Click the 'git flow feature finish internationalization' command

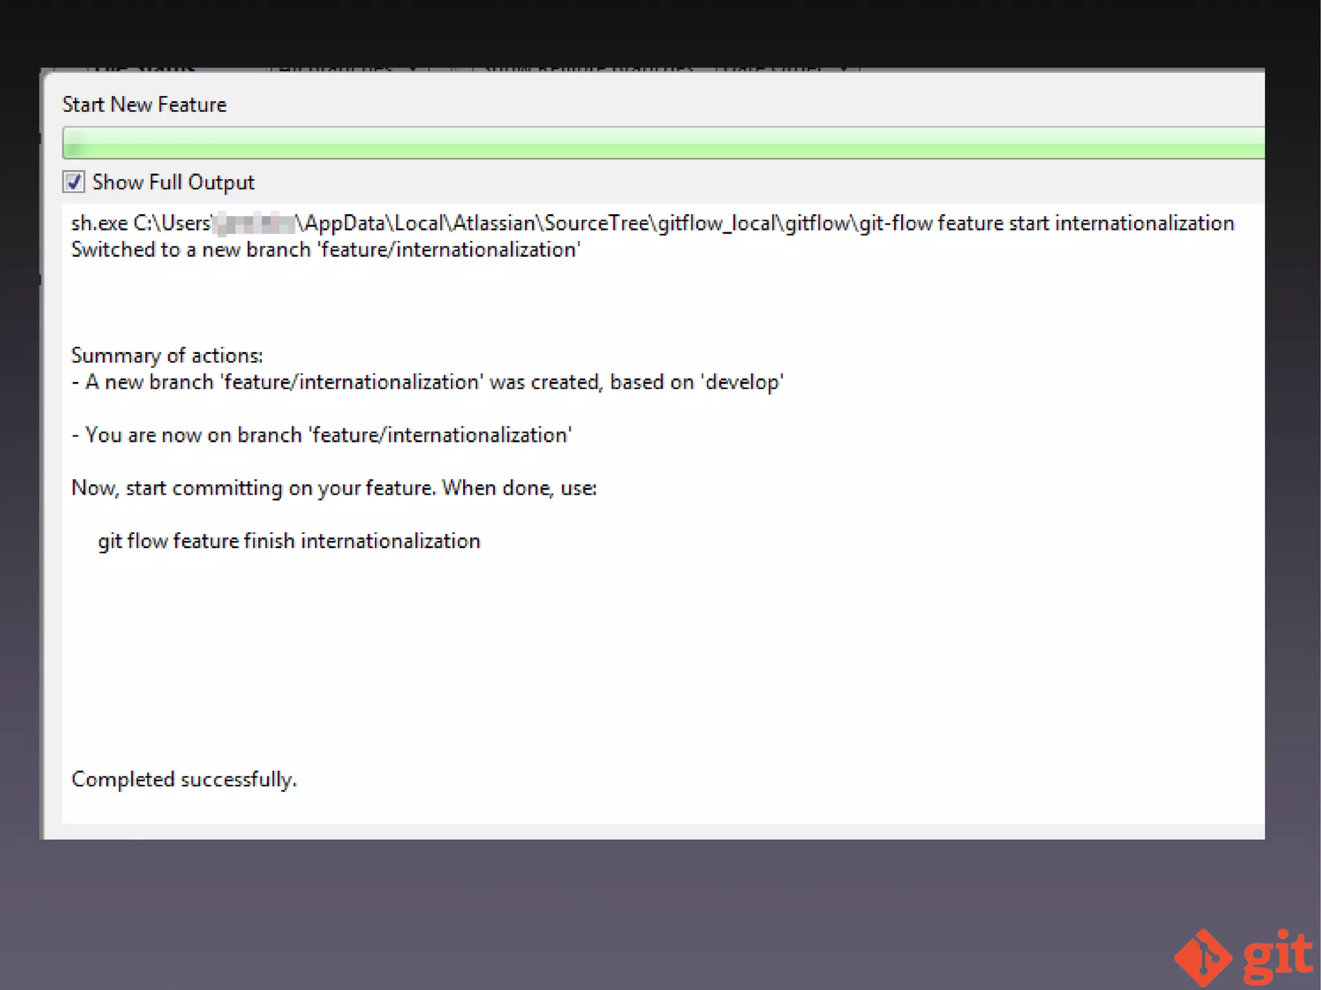(289, 540)
